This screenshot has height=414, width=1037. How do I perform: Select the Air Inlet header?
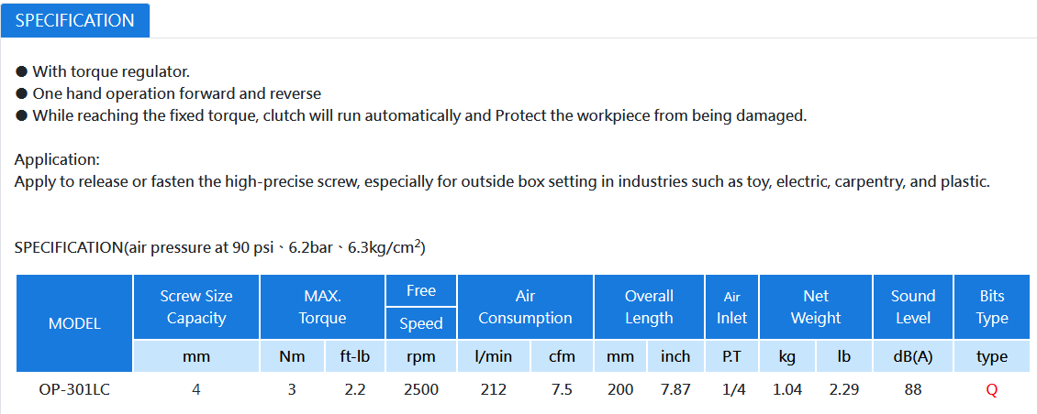click(732, 307)
